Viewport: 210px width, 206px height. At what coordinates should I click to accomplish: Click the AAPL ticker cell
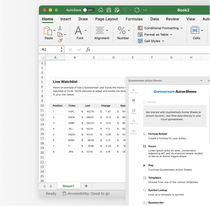[x=71, y=112]
